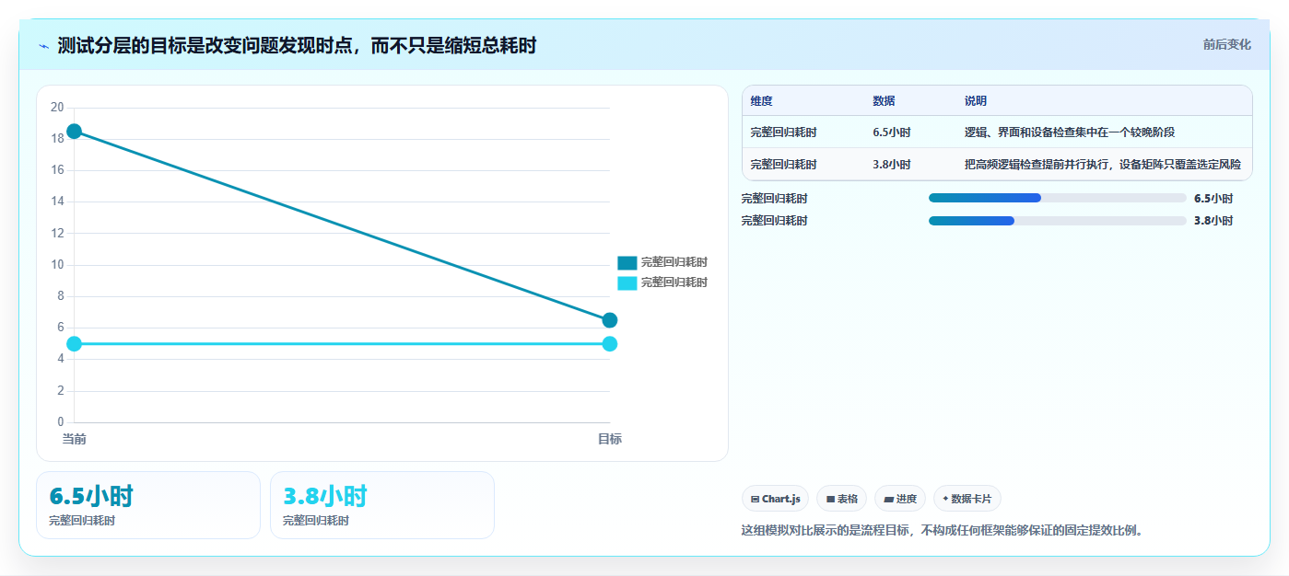Click the 3.8小时 value beside the progress bar
The height and width of the screenshot is (576, 1289).
coord(1213,221)
